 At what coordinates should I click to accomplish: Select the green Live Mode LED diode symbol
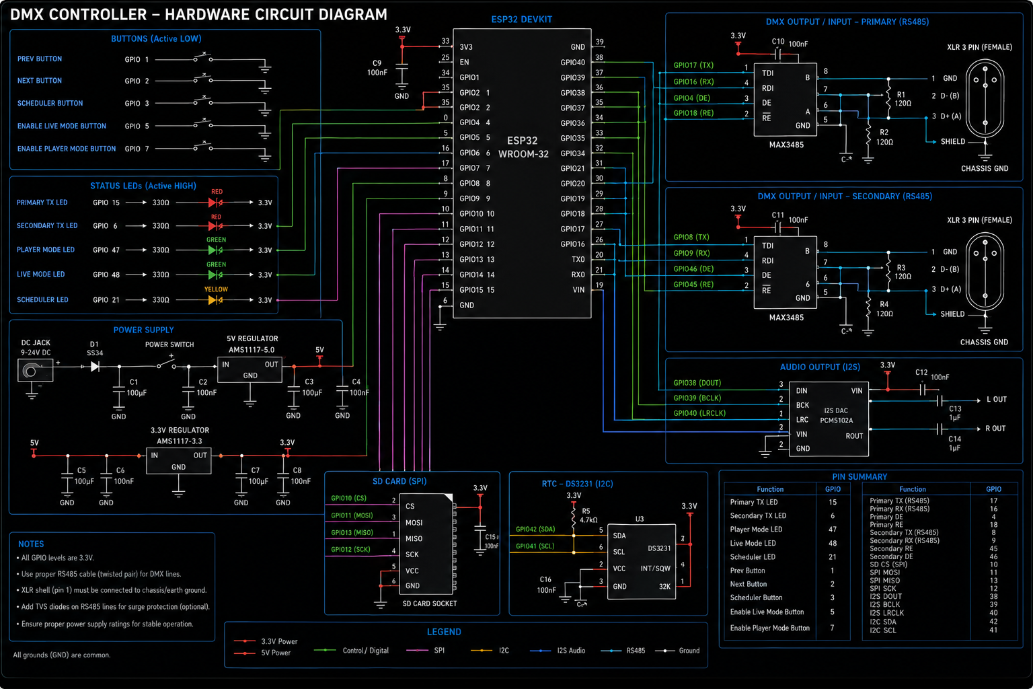point(215,275)
